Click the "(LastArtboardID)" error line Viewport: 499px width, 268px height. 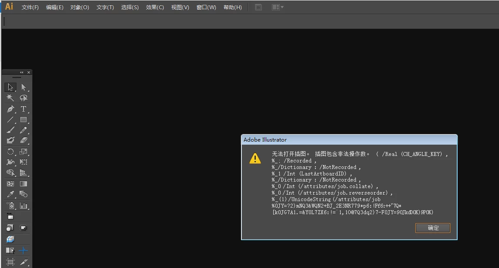click(312, 174)
